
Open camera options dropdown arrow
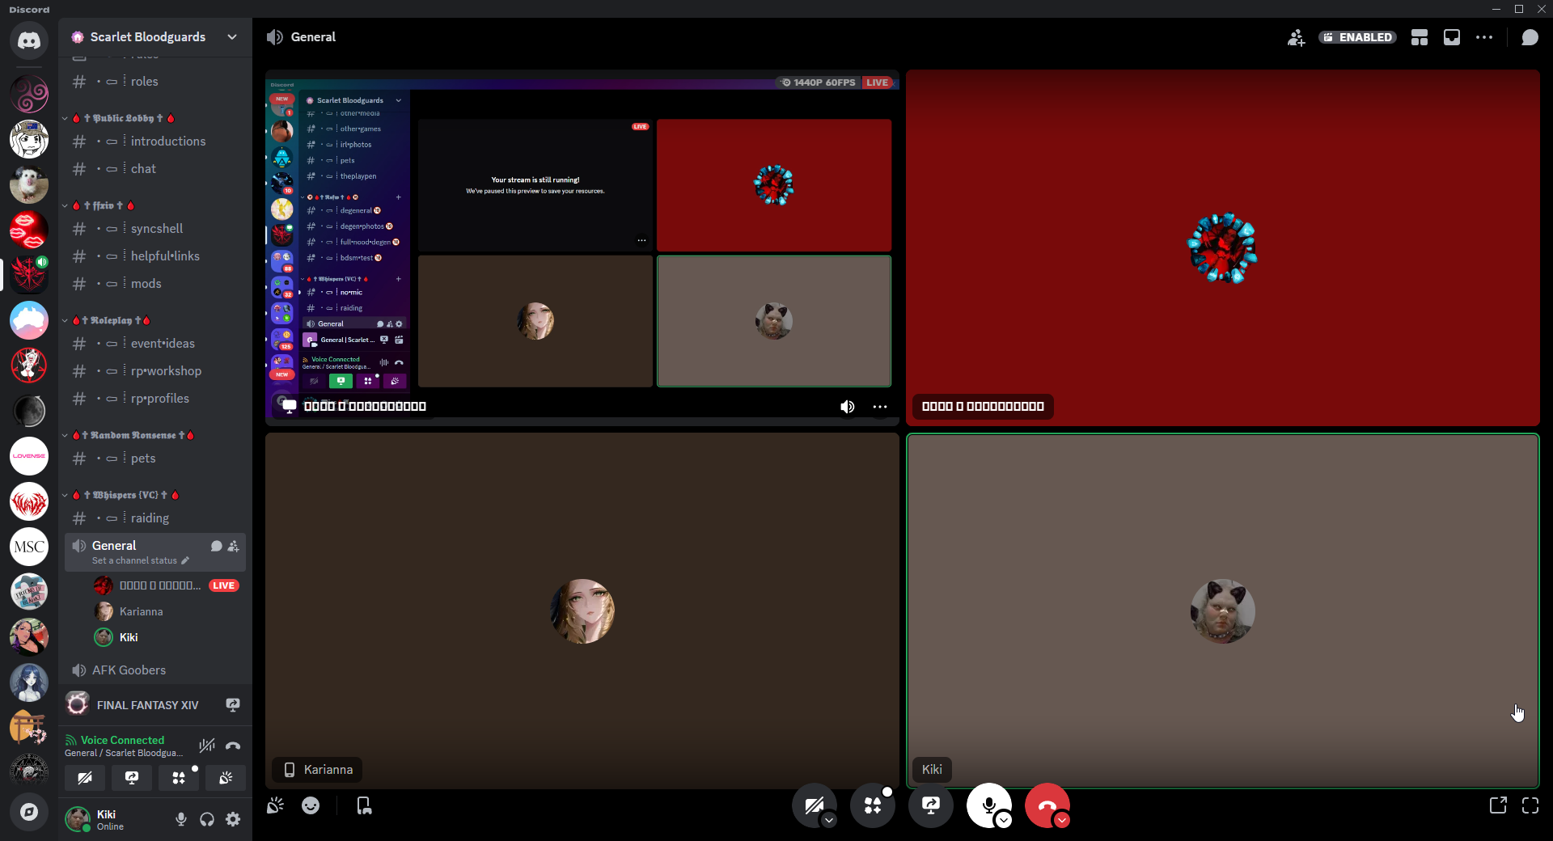coord(829,820)
